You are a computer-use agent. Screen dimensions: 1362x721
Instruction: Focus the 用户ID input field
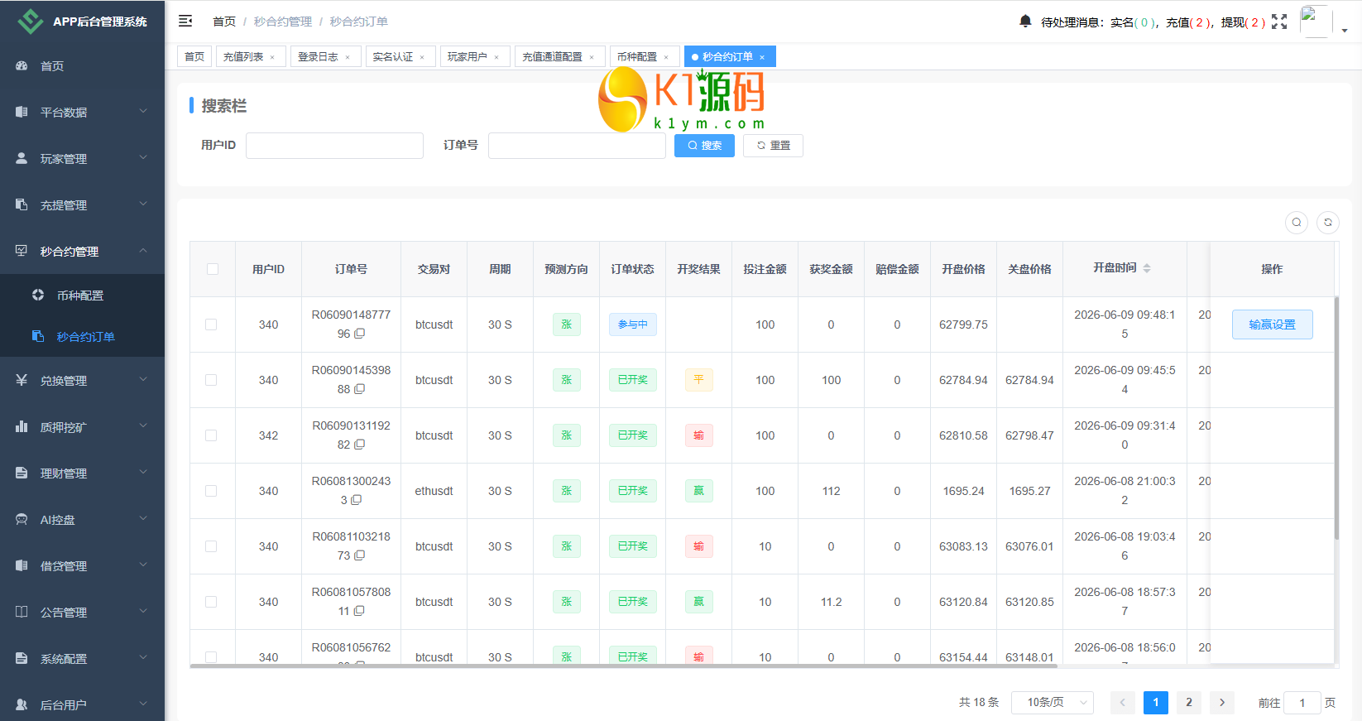point(334,146)
